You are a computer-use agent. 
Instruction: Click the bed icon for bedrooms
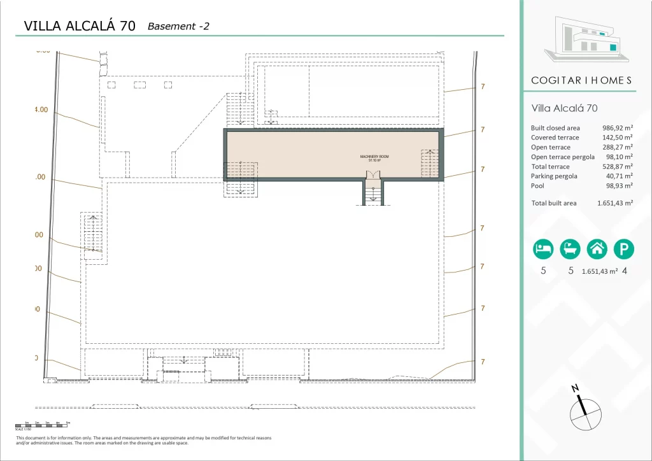click(543, 249)
